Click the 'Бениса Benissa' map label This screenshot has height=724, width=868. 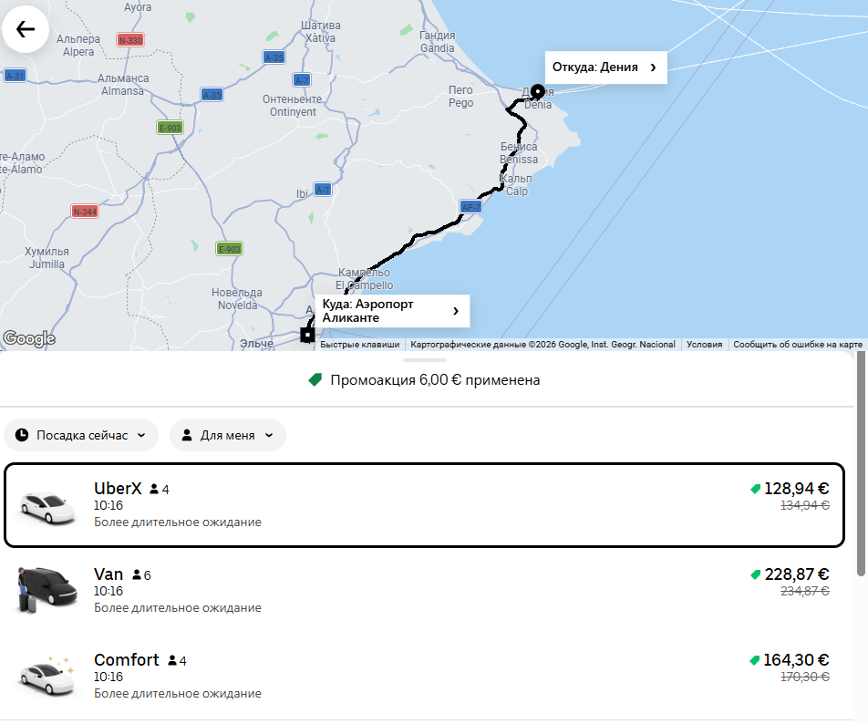[x=519, y=153]
